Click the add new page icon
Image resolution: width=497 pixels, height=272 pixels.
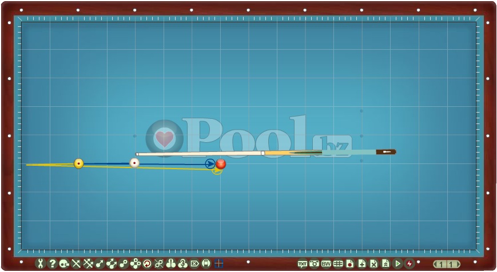click(x=362, y=263)
